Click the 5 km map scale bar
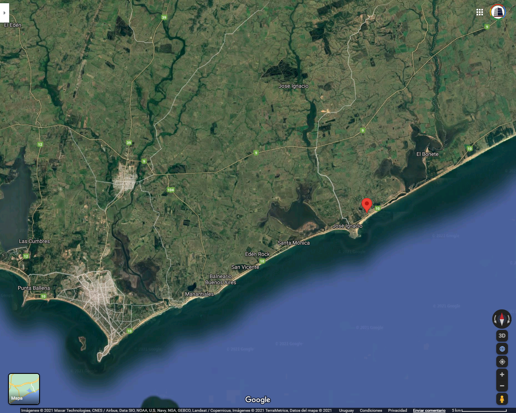 pyautogui.click(x=479, y=411)
